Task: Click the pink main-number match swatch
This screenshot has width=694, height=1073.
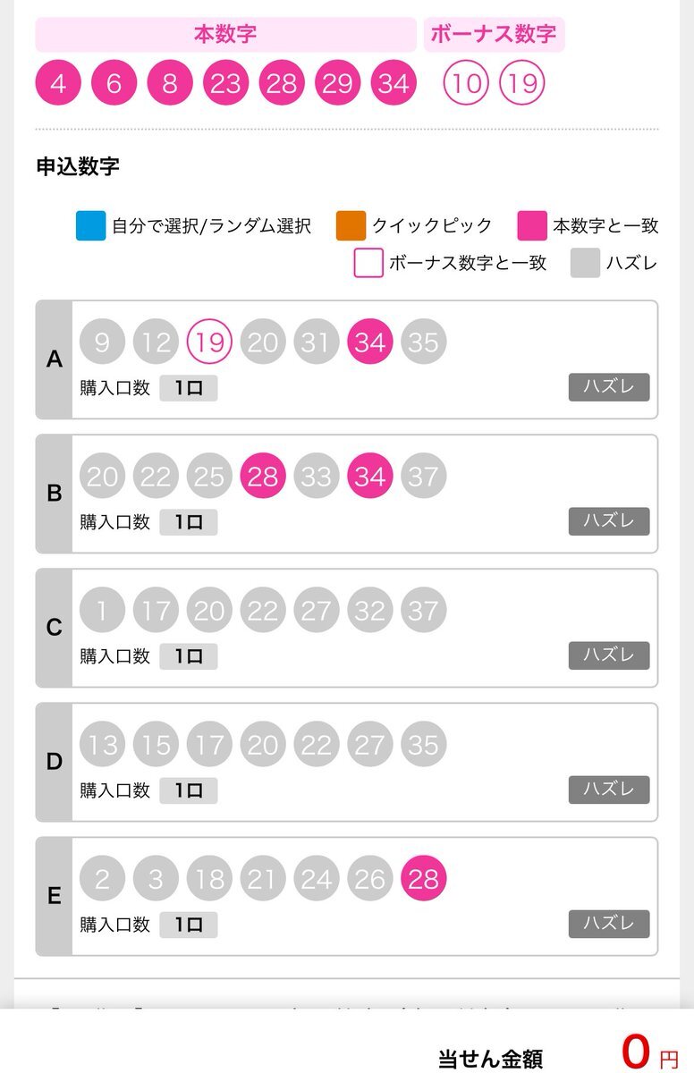Action: [x=532, y=226]
